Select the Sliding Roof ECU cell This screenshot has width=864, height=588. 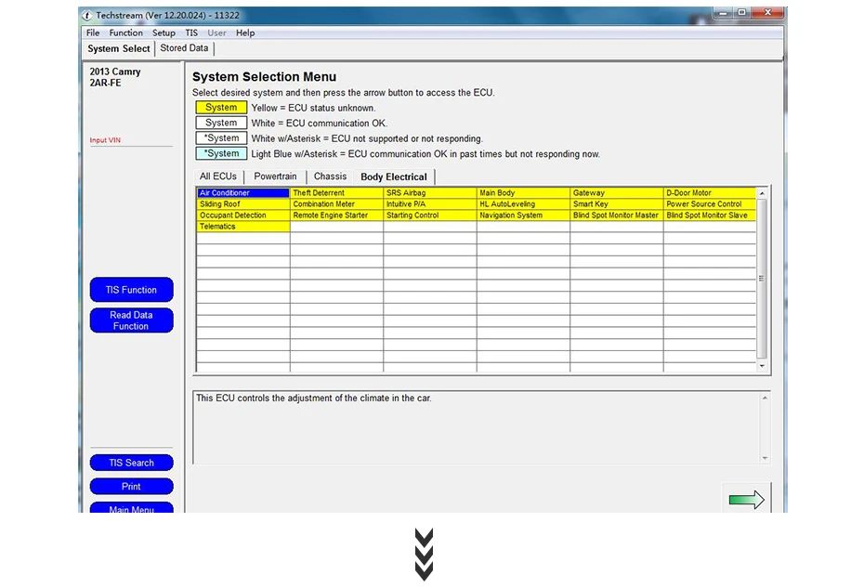point(243,204)
